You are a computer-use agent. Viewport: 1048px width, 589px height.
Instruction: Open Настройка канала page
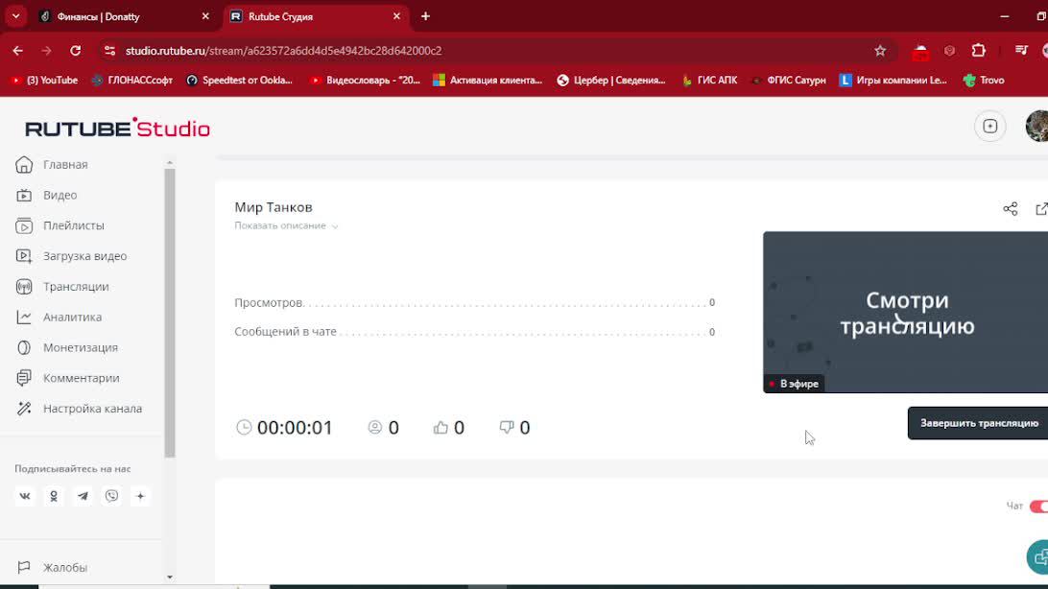(x=92, y=408)
